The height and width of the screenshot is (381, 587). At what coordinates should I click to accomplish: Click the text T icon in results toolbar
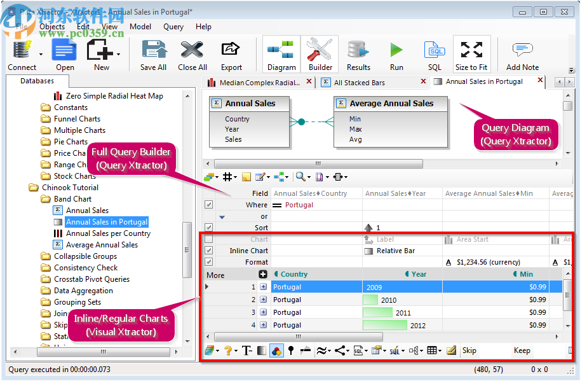coord(246,350)
